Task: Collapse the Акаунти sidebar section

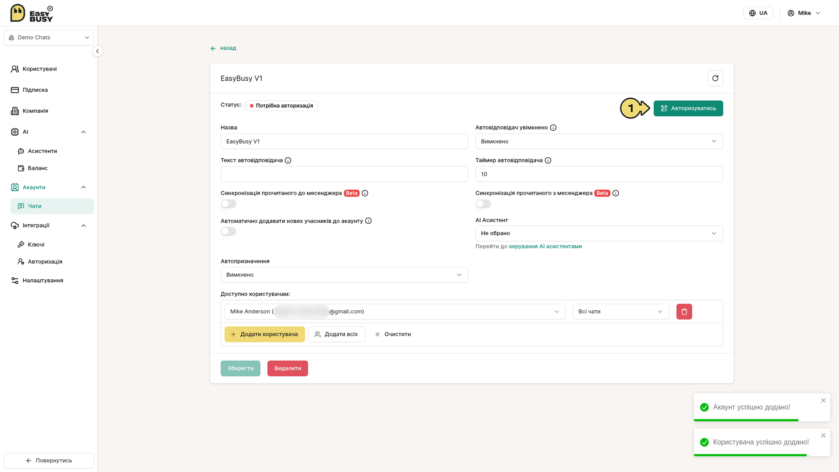Action: coord(83,187)
